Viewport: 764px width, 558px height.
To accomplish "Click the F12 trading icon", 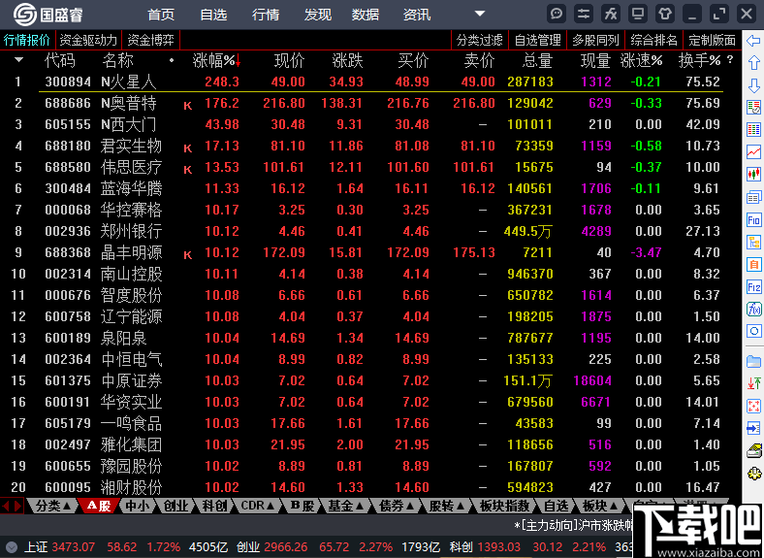I will (x=753, y=287).
